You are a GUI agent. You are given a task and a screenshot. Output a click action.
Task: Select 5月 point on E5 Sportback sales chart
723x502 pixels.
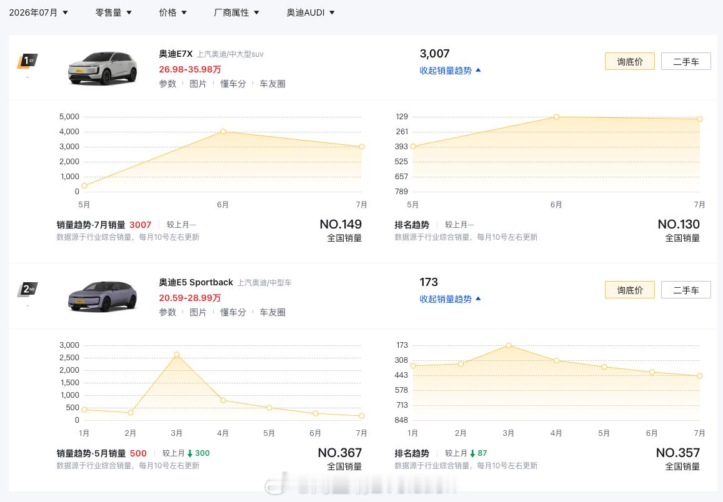tap(269, 408)
